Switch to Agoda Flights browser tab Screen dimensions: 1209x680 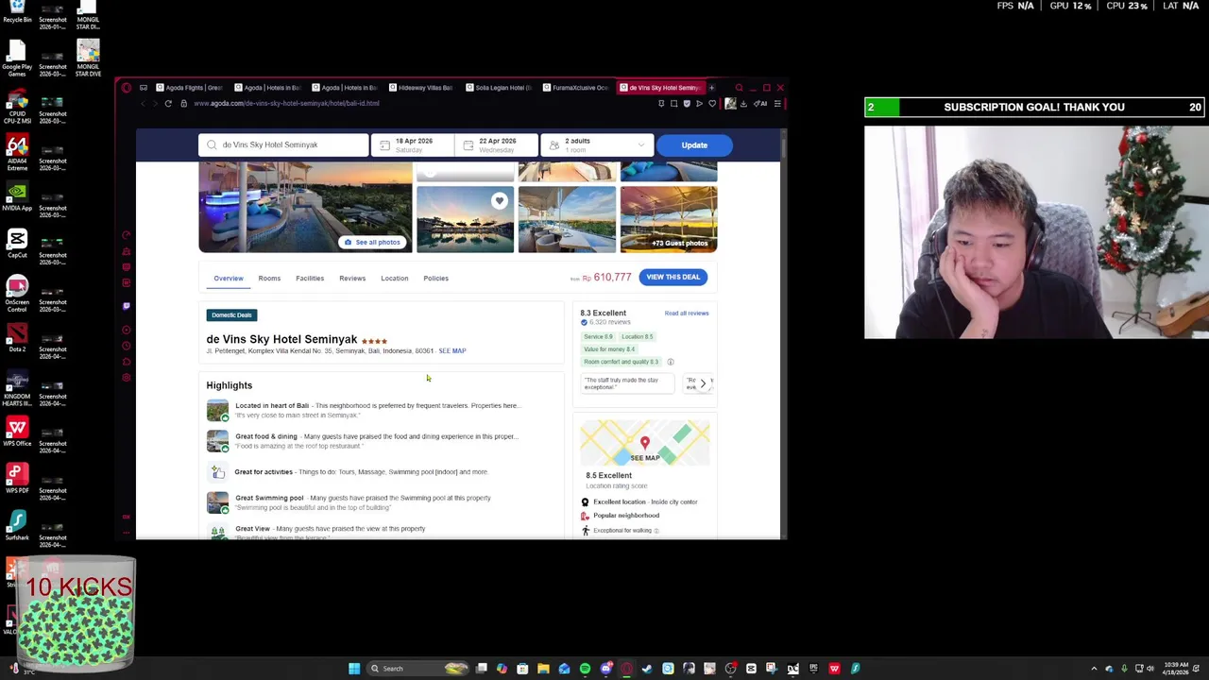coord(189,88)
